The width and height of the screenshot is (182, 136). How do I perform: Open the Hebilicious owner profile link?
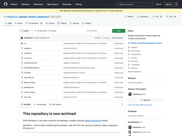coord(12,17)
